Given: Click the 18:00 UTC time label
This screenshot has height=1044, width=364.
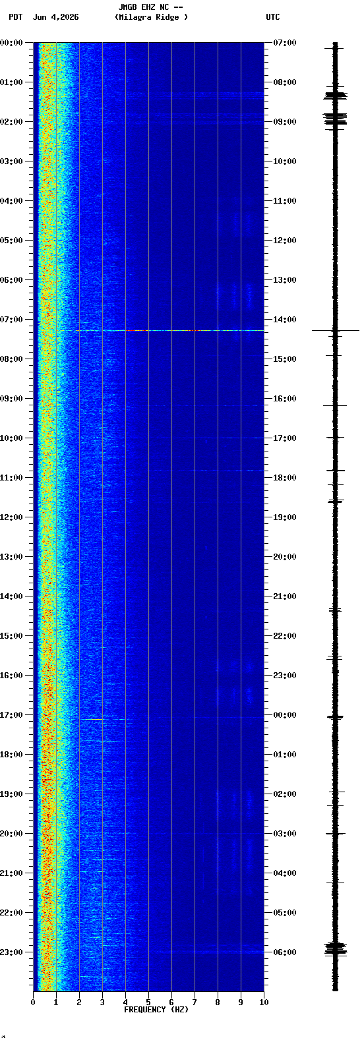Looking at the screenshot, I should coord(285,478).
